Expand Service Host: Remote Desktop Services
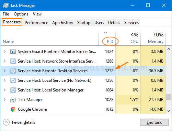Image resolution: width=172 pixels, height=131 pixels. [x=5, y=71]
